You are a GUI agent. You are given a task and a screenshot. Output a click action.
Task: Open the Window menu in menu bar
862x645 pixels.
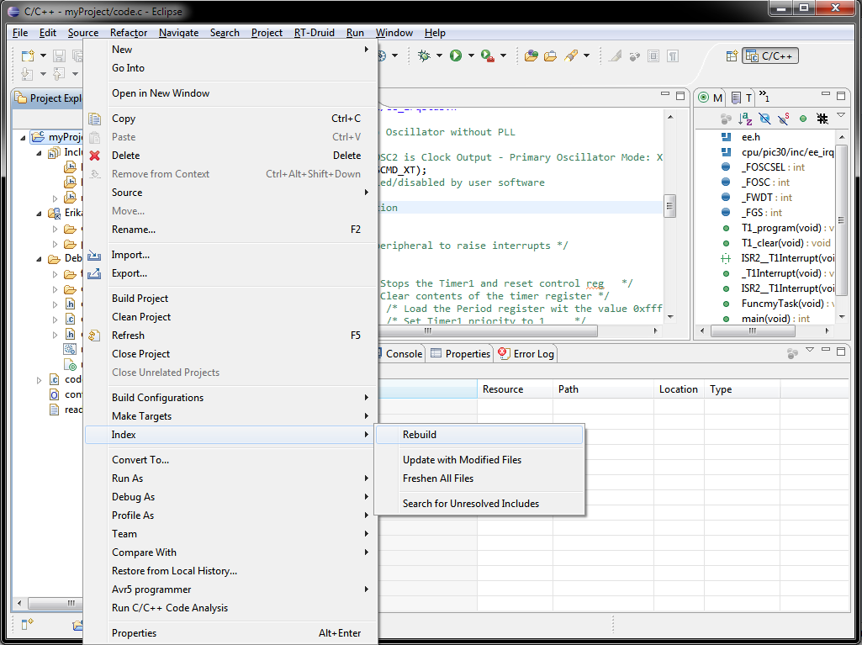point(394,33)
